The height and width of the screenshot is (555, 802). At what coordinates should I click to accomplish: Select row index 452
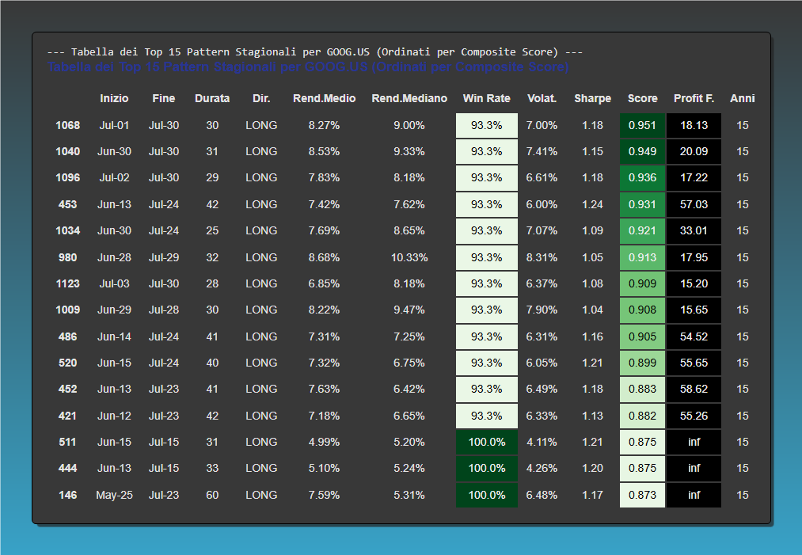(67, 389)
